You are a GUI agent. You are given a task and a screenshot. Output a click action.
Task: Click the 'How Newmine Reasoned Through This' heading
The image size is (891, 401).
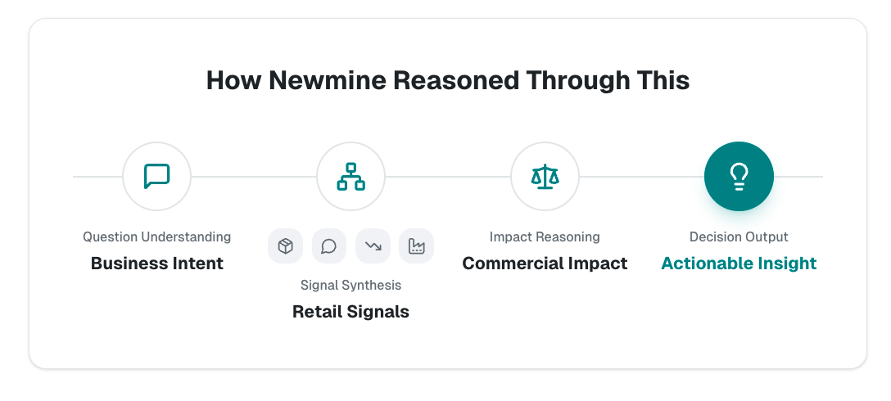coord(447,80)
